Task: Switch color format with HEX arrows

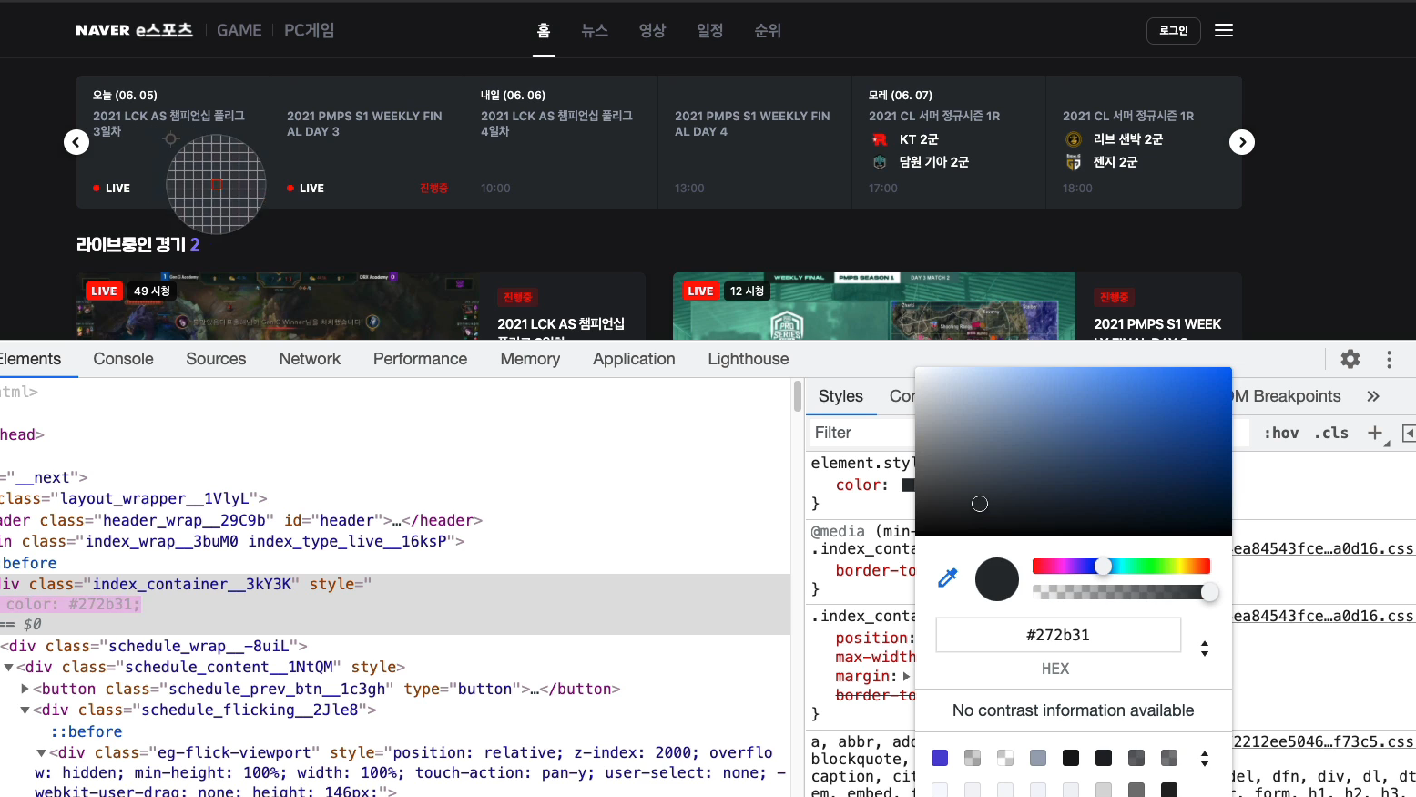Action: [1205, 649]
